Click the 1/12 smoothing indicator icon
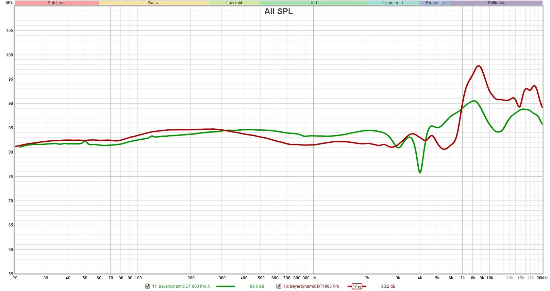The width and height of the screenshot is (550, 291). (x=357, y=287)
